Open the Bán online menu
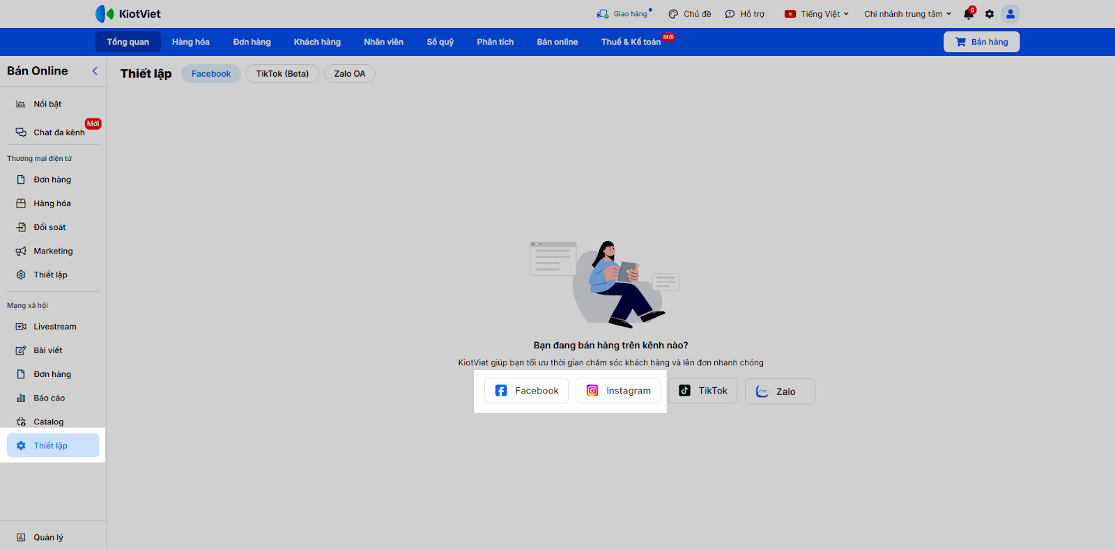 557,42
